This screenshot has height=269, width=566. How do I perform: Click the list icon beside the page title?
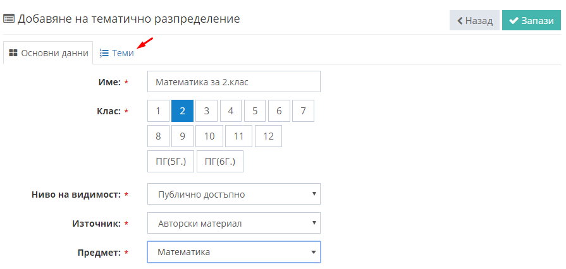click(x=9, y=19)
